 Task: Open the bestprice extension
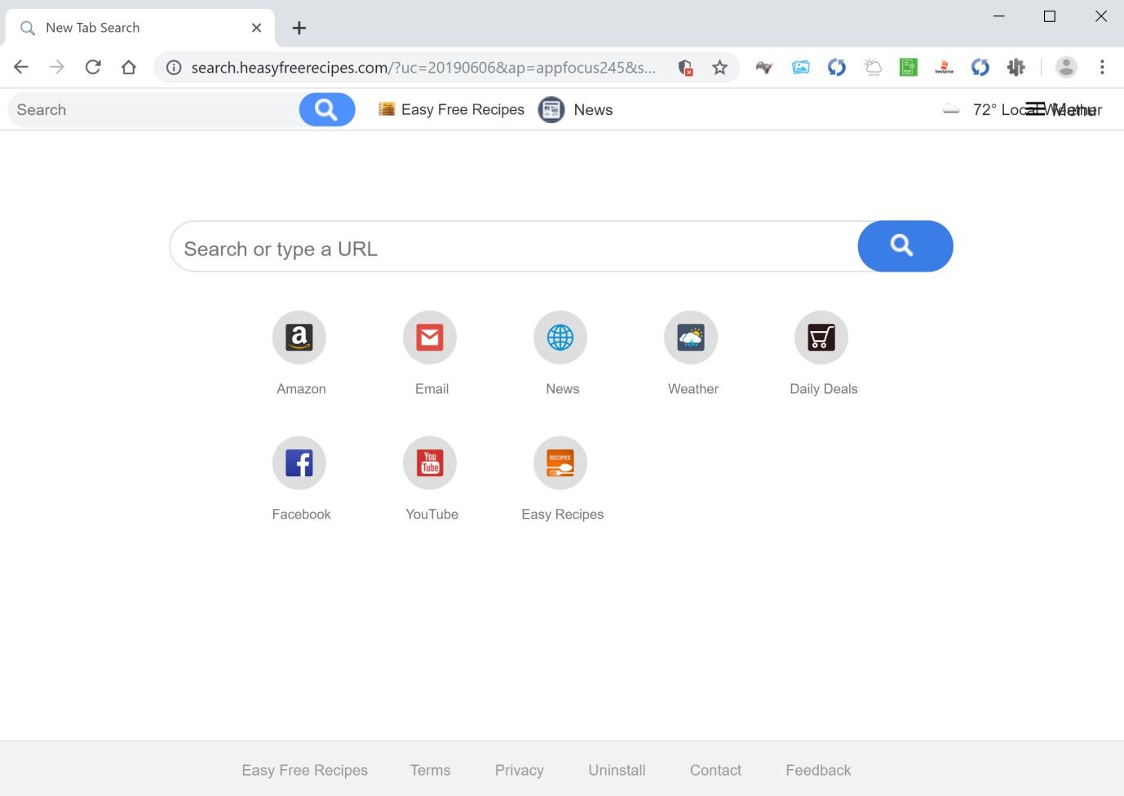945,68
